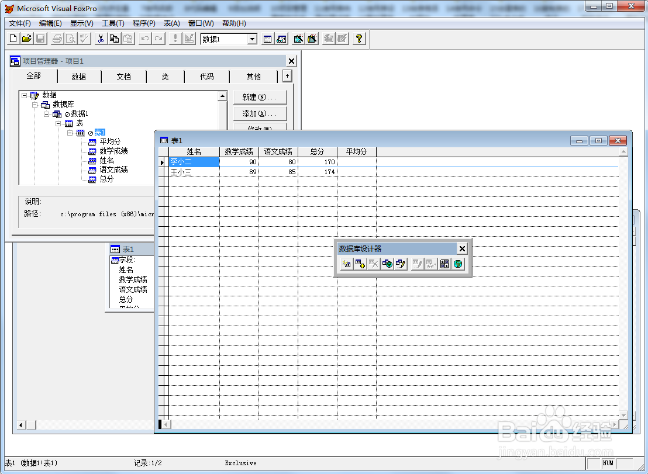Click New Local View pencil icon
The image size is (648, 474).
401,264
